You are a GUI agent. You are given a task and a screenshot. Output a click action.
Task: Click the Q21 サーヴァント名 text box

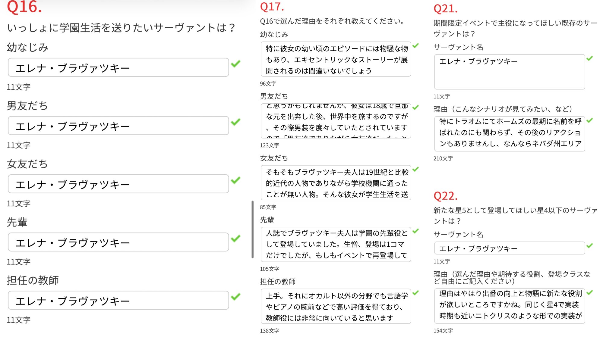509,72
